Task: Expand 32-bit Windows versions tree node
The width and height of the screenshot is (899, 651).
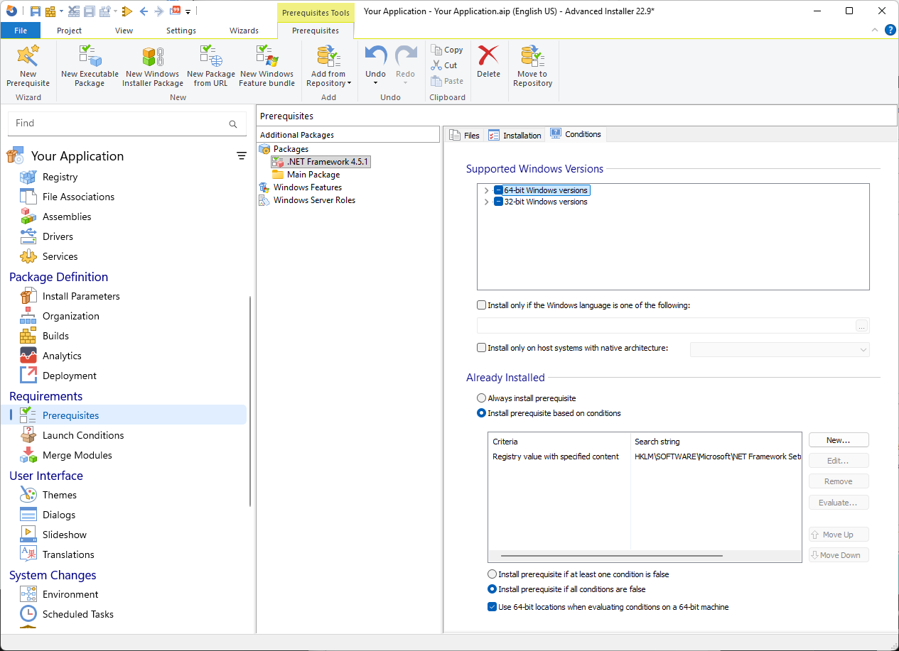Action: 486,202
